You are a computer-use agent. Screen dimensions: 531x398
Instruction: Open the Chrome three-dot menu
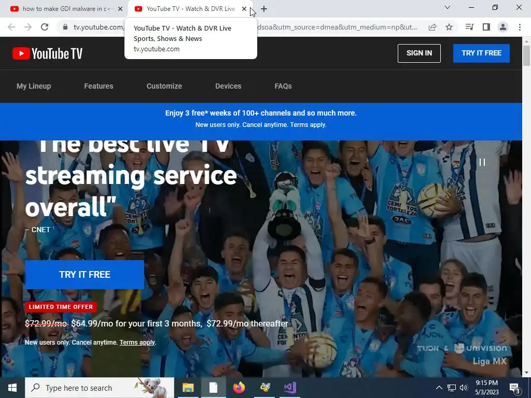520,27
